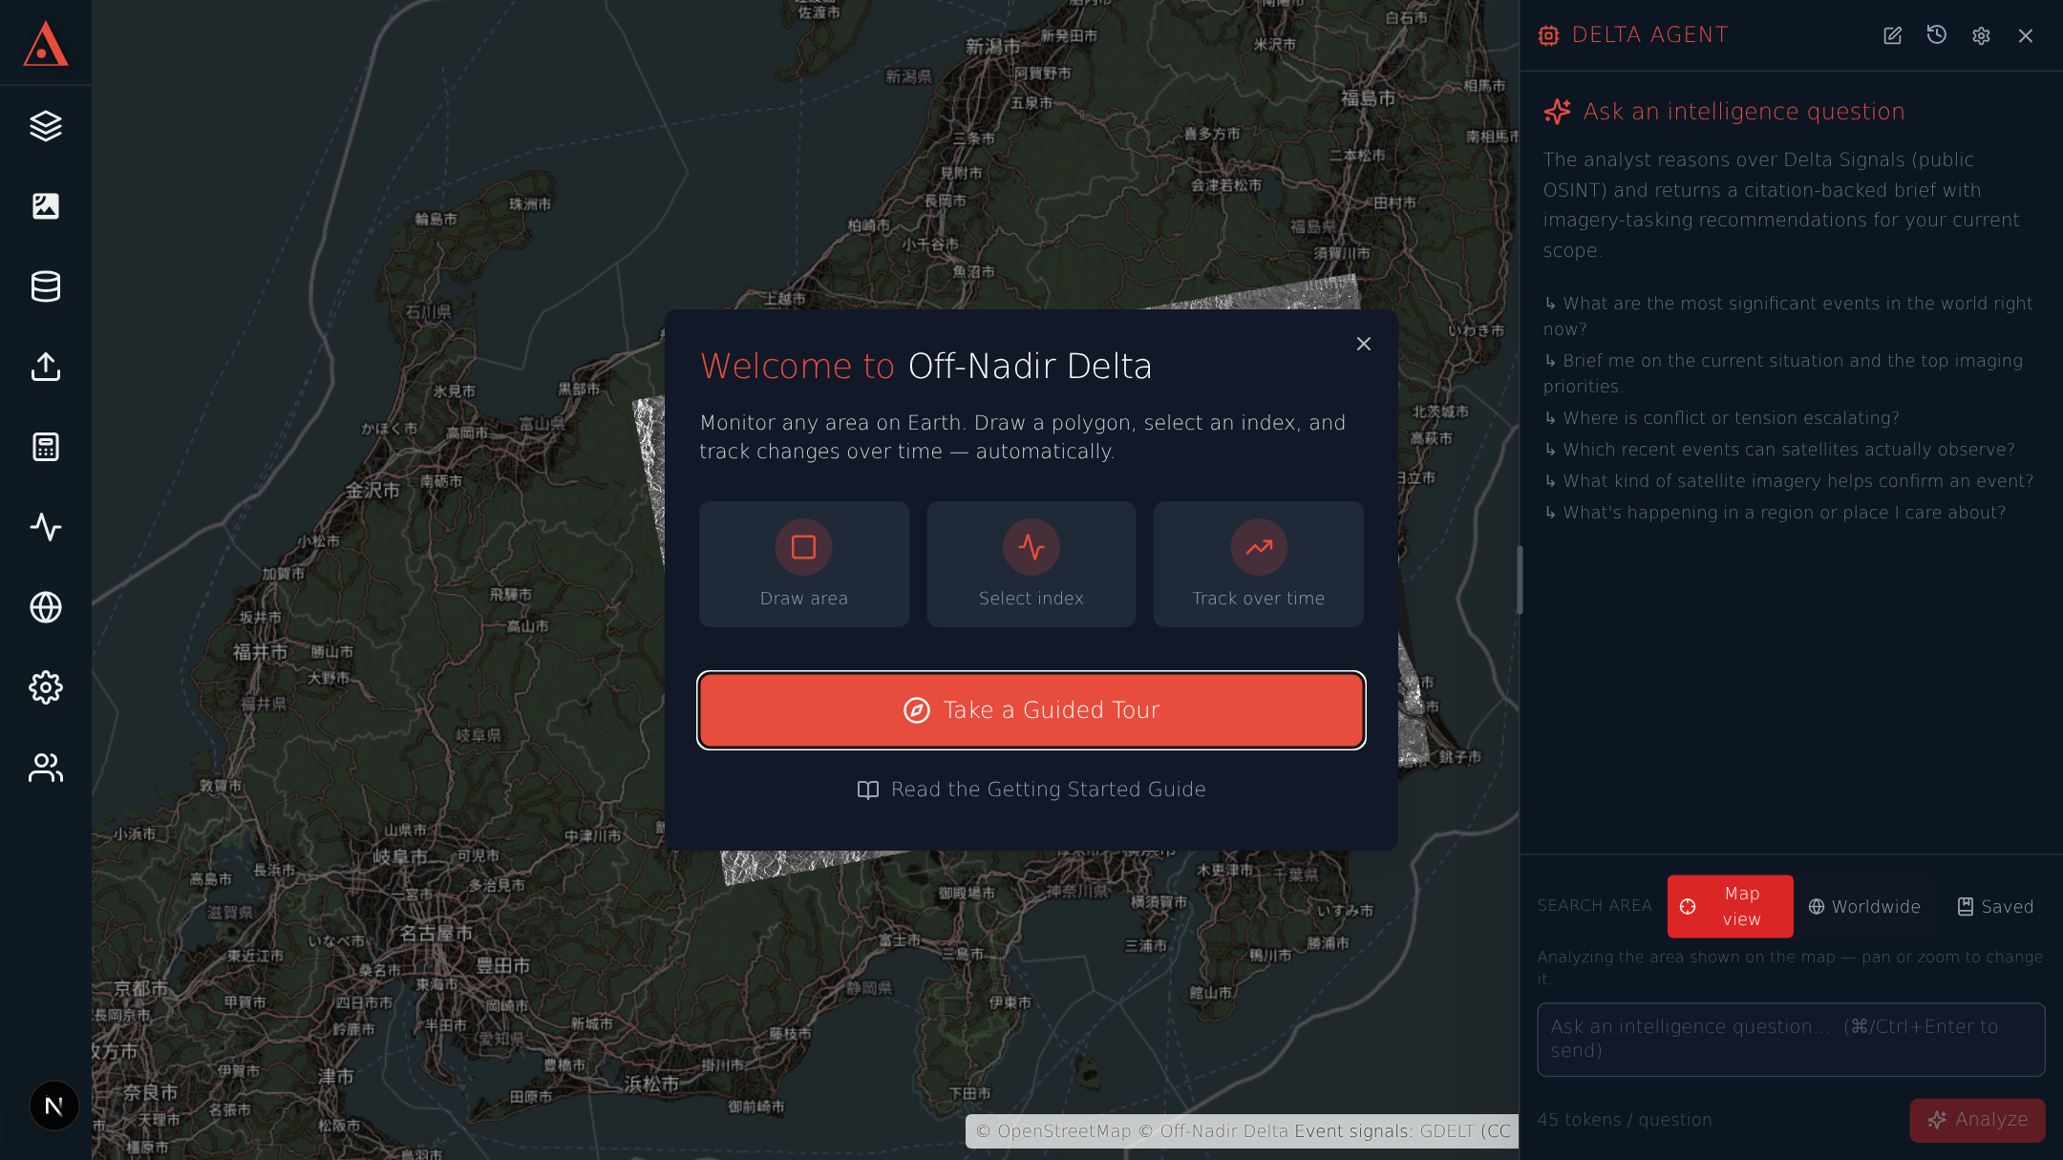Click the Track over time card
Screen dimensions: 2063x1160
coord(1259,564)
